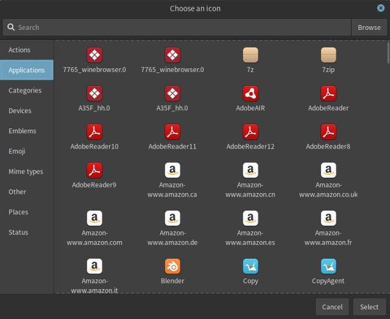Open the Categories section in sidebar

pos(27,91)
